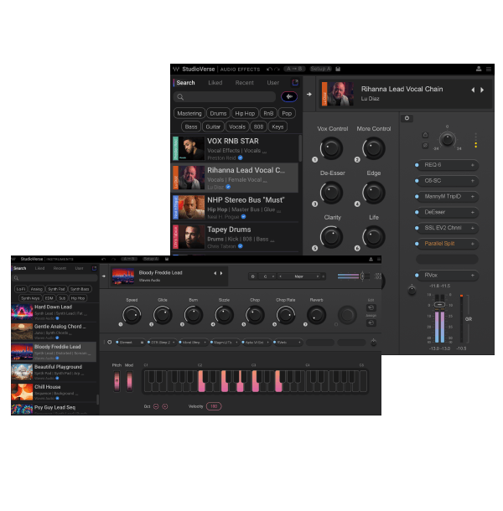Click Pitch wheel in Instruments
This screenshot has width=503, height=511.
coord(117,381)
